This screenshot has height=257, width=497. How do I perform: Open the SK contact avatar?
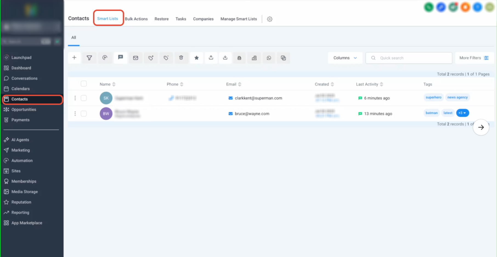pyautogui.click(x=106, y=98)
